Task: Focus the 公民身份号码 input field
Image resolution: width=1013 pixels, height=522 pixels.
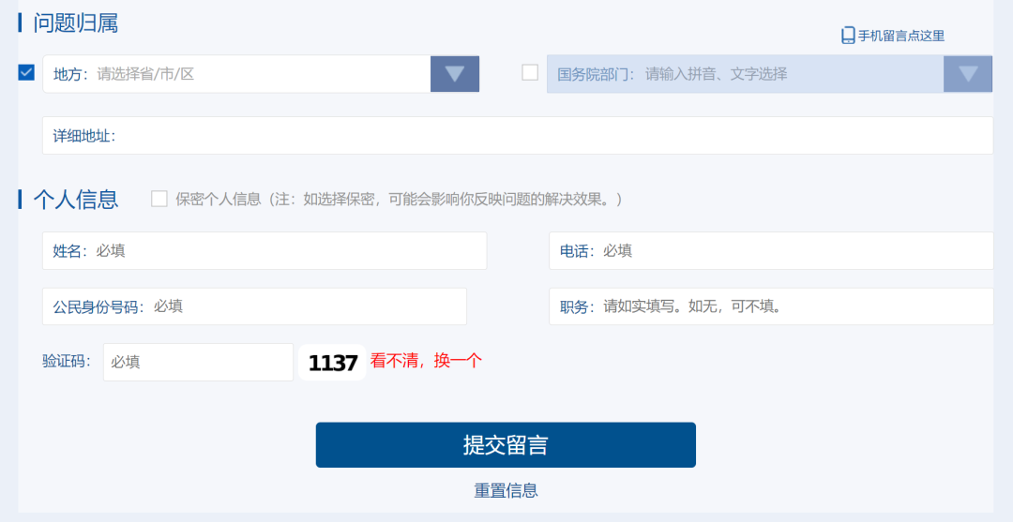Action: point(254,306)
